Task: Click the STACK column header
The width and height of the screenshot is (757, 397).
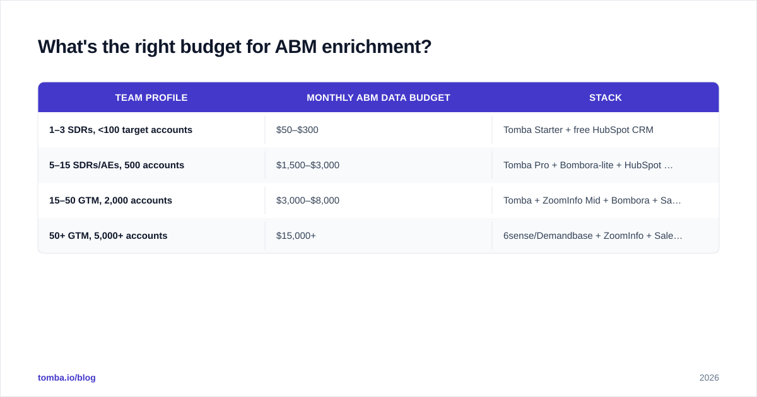Action: coord(606,98)
